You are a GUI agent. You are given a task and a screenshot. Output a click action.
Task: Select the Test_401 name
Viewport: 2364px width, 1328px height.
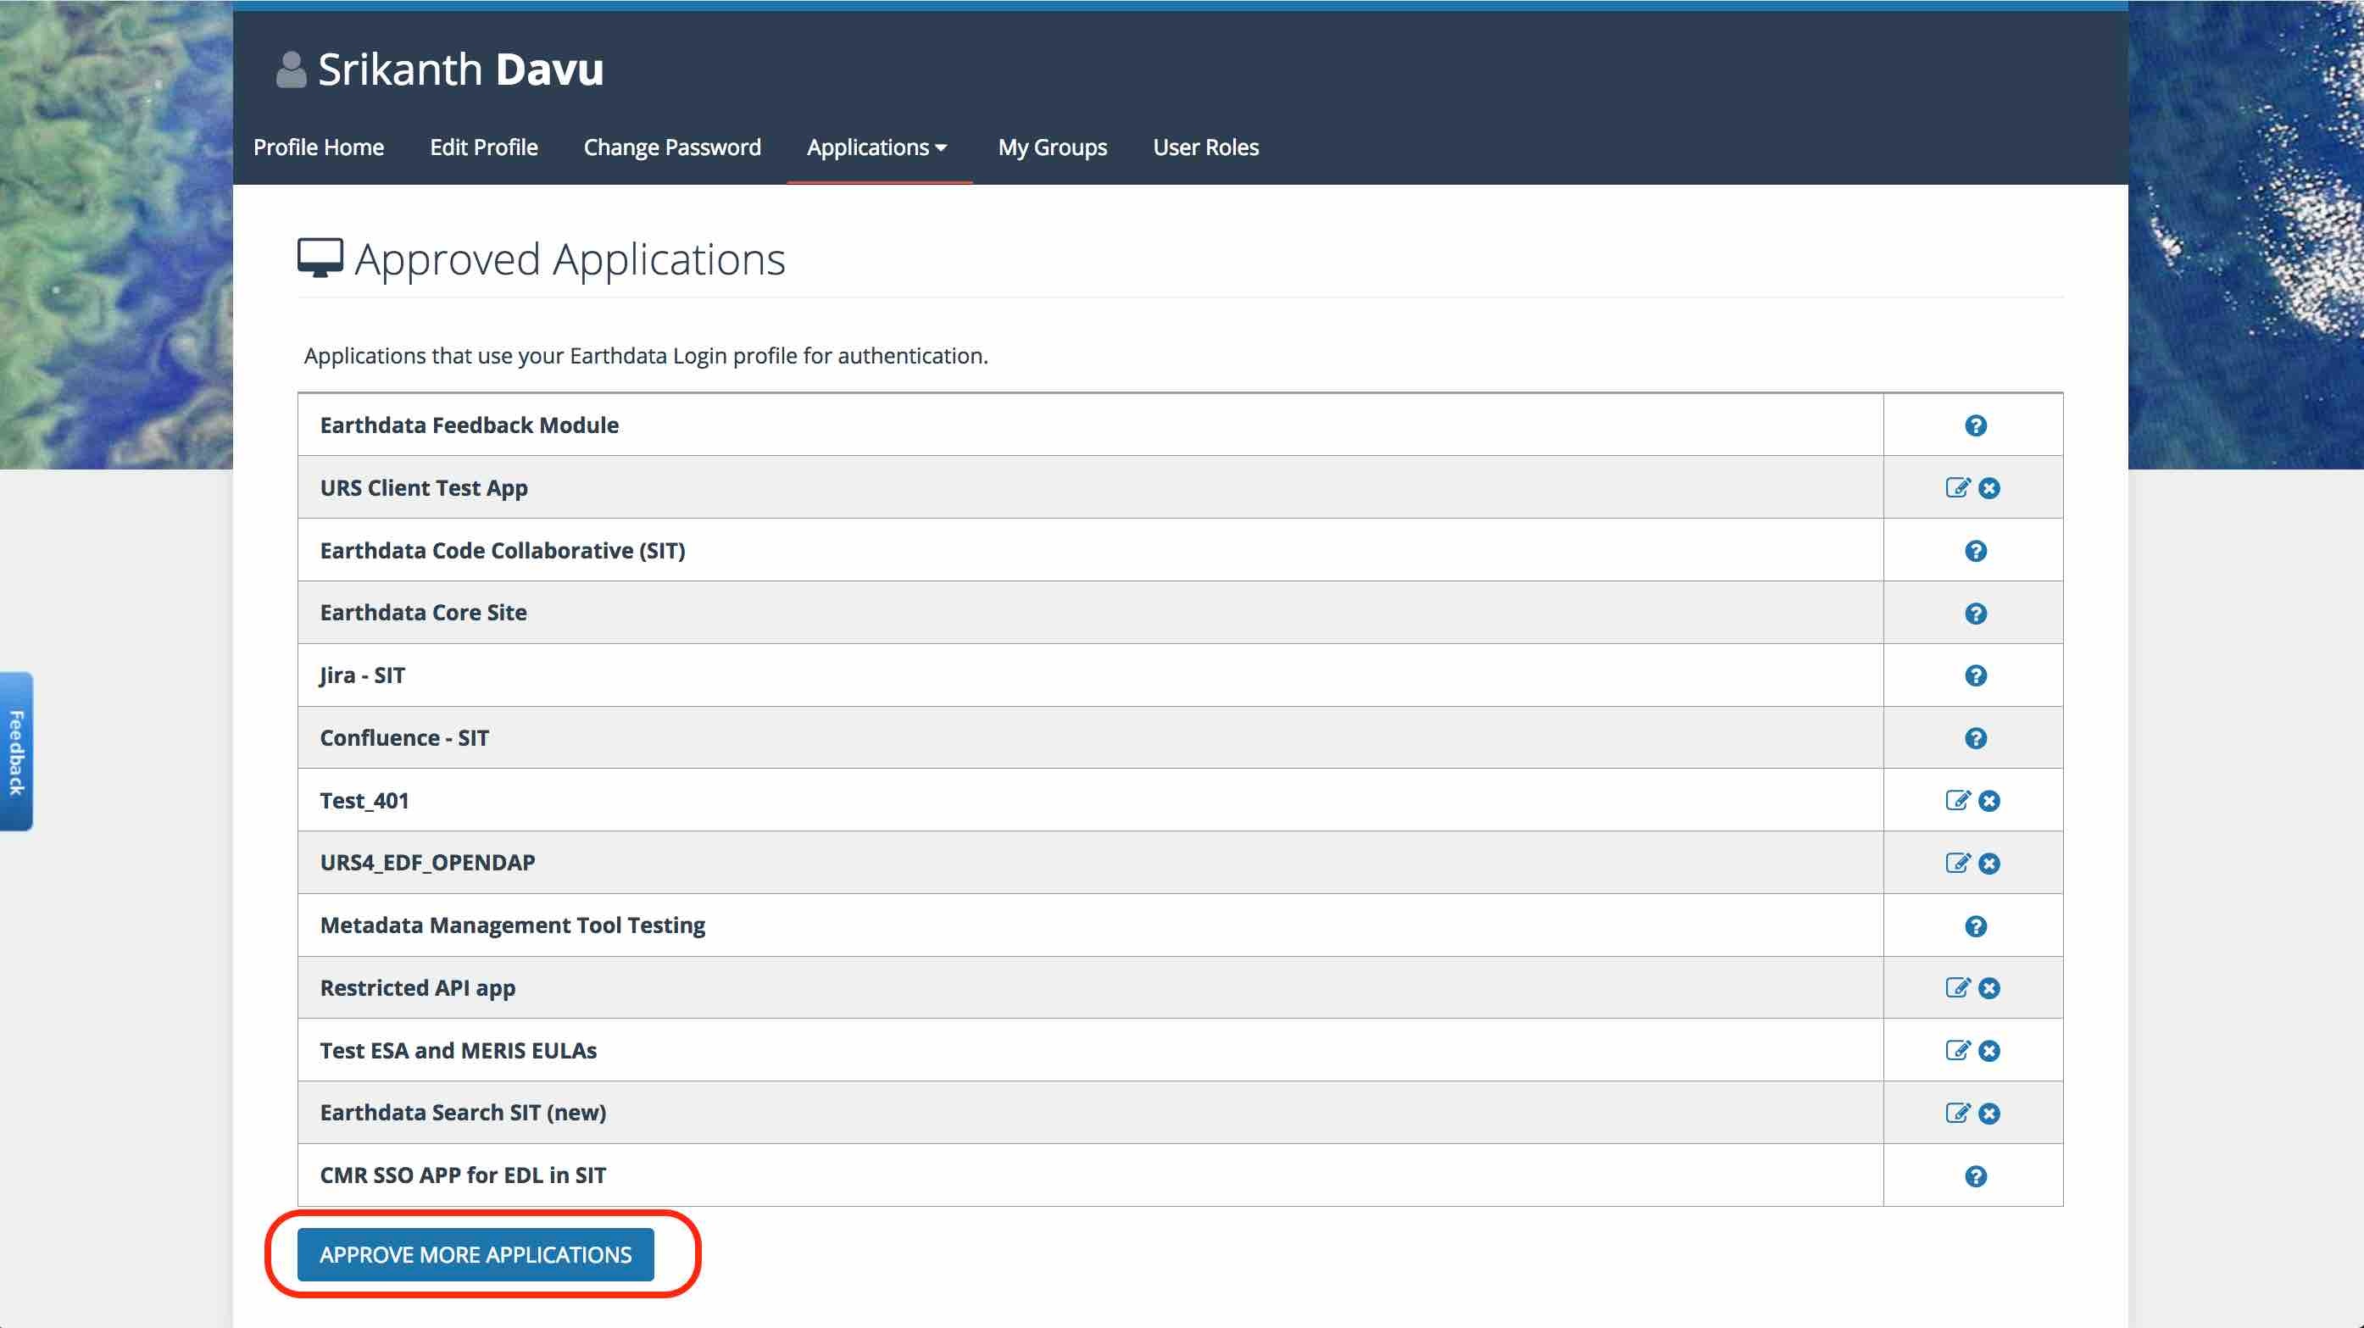[x=364, y=800]
